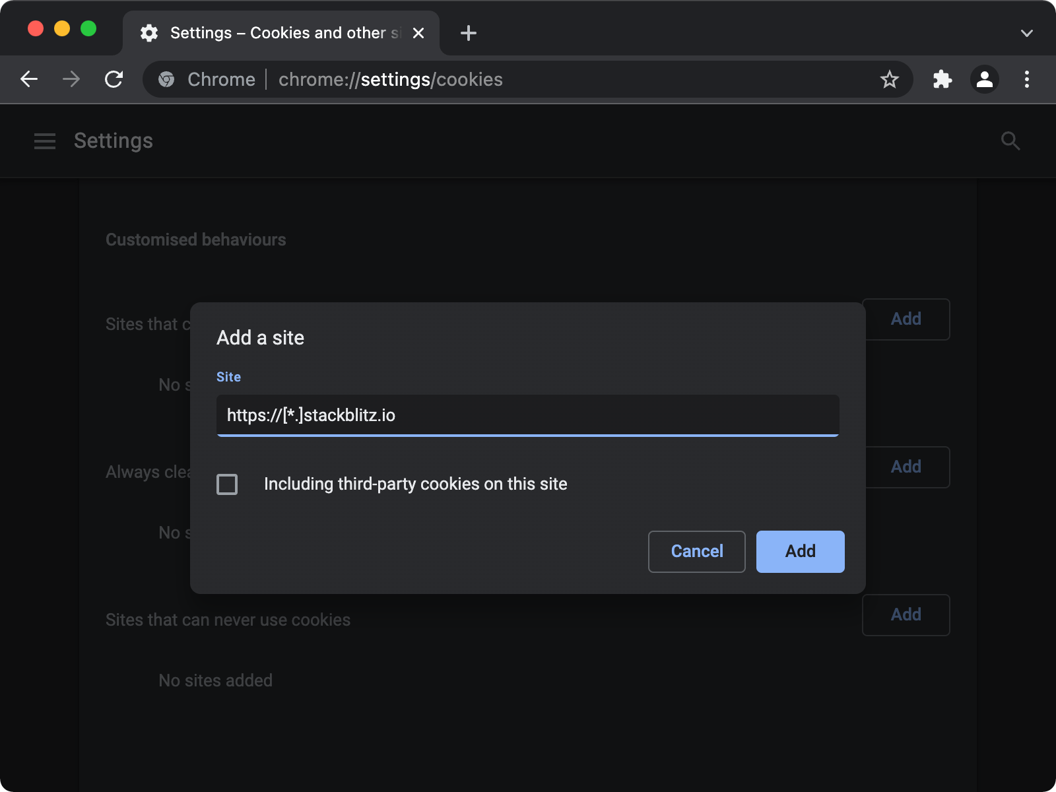Cancel the Add a site dialog
The image size is (1056, 792).
pyautogui.click(x=696, y=551)
